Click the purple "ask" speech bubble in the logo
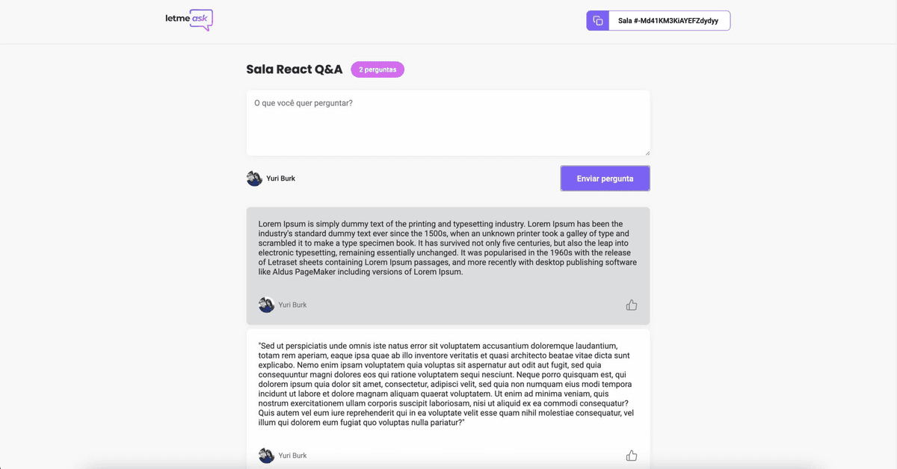The image size is (897, 469). (x=202, y=20)
